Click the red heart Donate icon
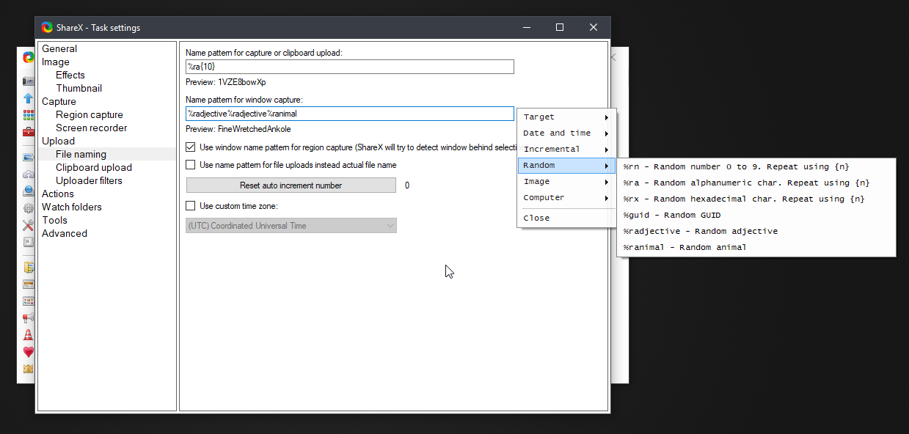Image resolution: width=909 pixels, height=434 pixels. click(x=28, y=352)
